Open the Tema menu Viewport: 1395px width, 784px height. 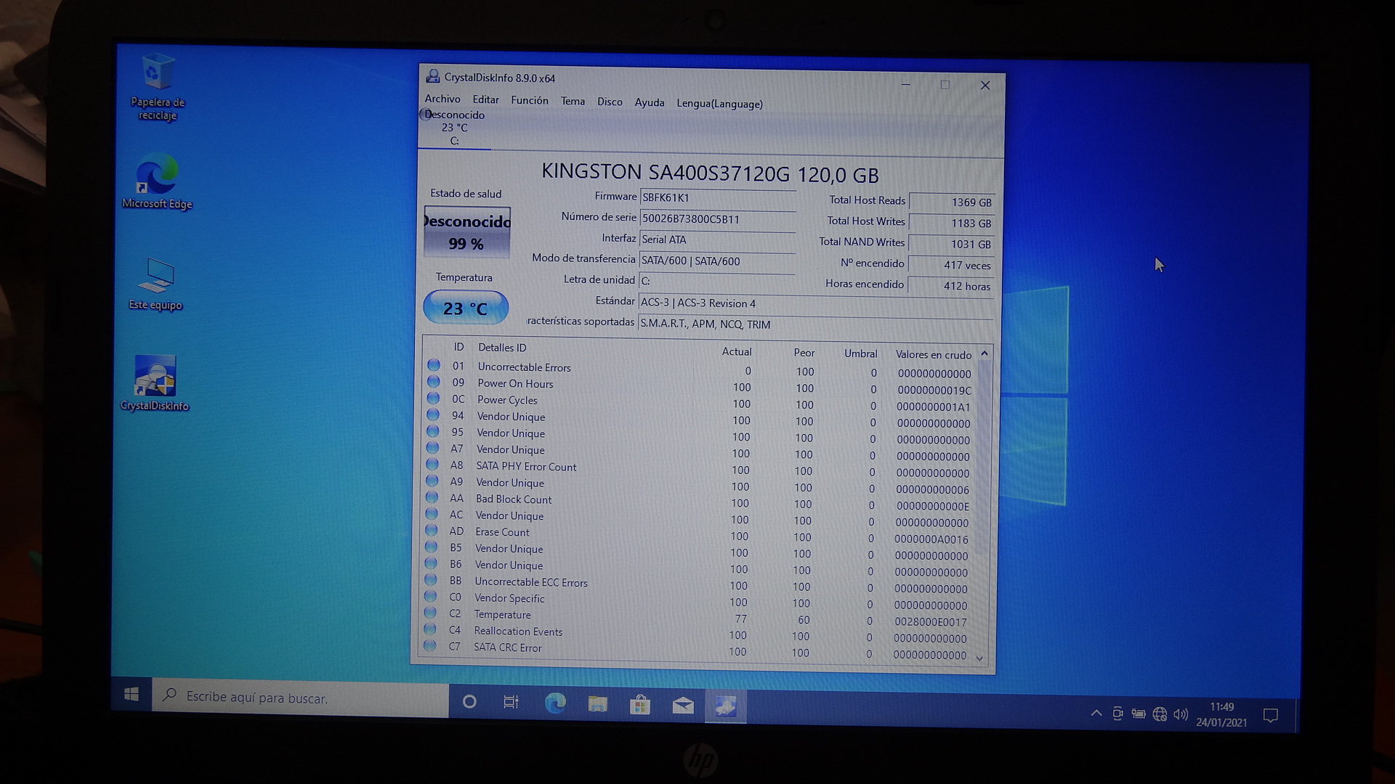coord(573,102)
